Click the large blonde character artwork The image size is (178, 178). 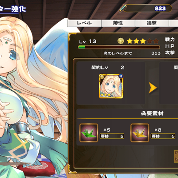pos(33,95)
